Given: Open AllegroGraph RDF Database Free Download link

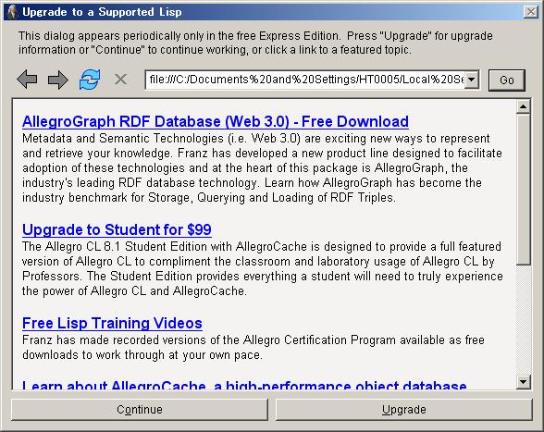Looking at the screenshot, I should (x=215, y=121).
